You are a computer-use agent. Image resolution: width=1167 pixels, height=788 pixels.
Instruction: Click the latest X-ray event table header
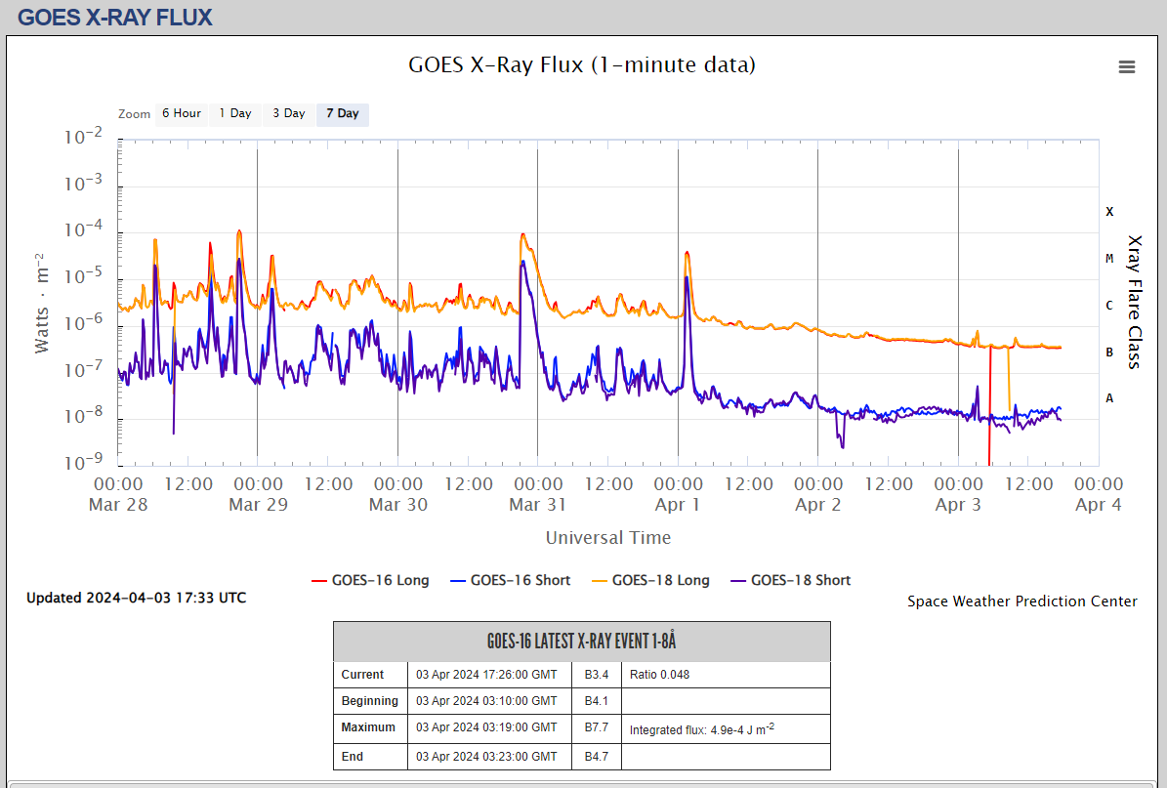(x=581, y=642)
